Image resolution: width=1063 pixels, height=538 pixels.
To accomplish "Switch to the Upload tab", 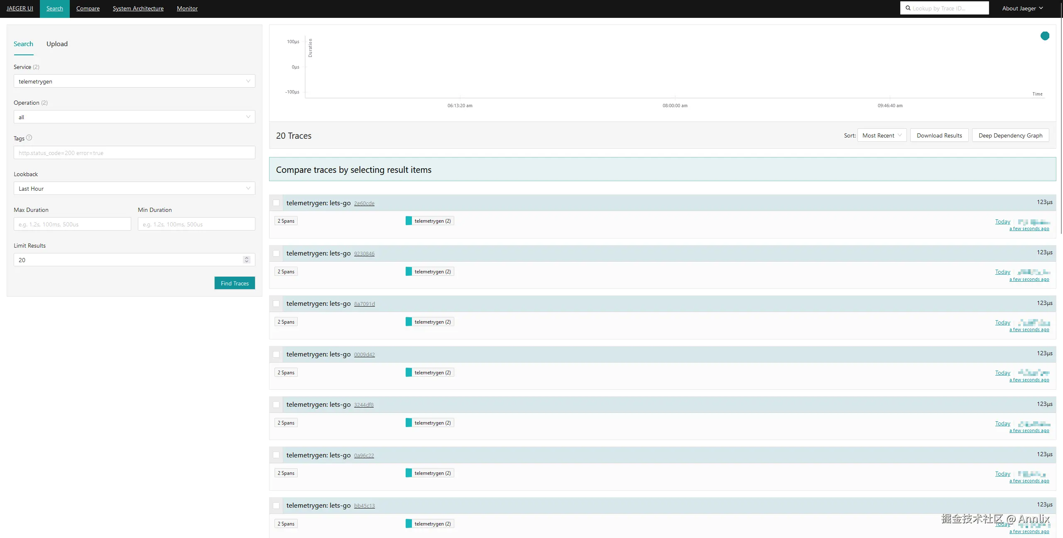I will 57,44.
